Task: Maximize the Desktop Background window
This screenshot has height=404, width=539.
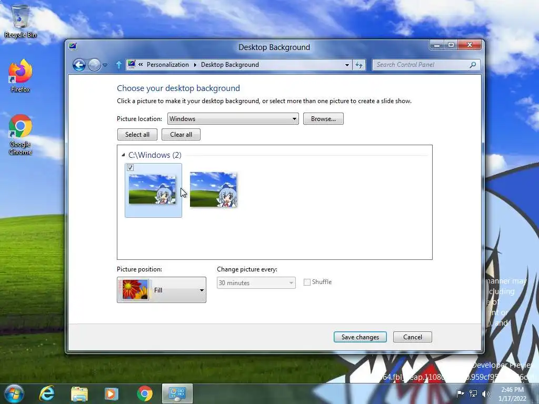Action: coord(451,45)
